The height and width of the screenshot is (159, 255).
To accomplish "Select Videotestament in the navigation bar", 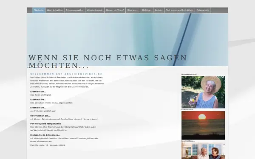I will click(95, 10).
